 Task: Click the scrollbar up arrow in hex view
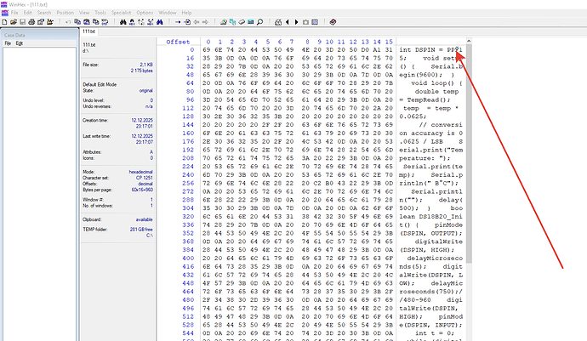pos(468,42)
